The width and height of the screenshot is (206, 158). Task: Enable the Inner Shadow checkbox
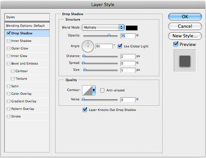tap(8, 41)
